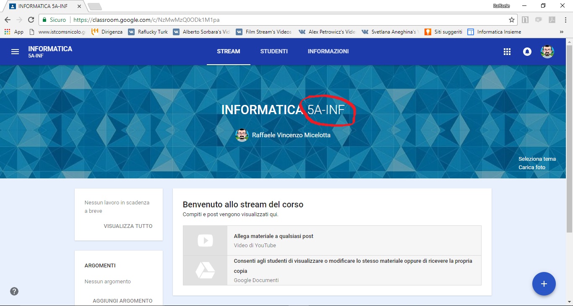Click the Seleziona tema link

tap(537, 159)
